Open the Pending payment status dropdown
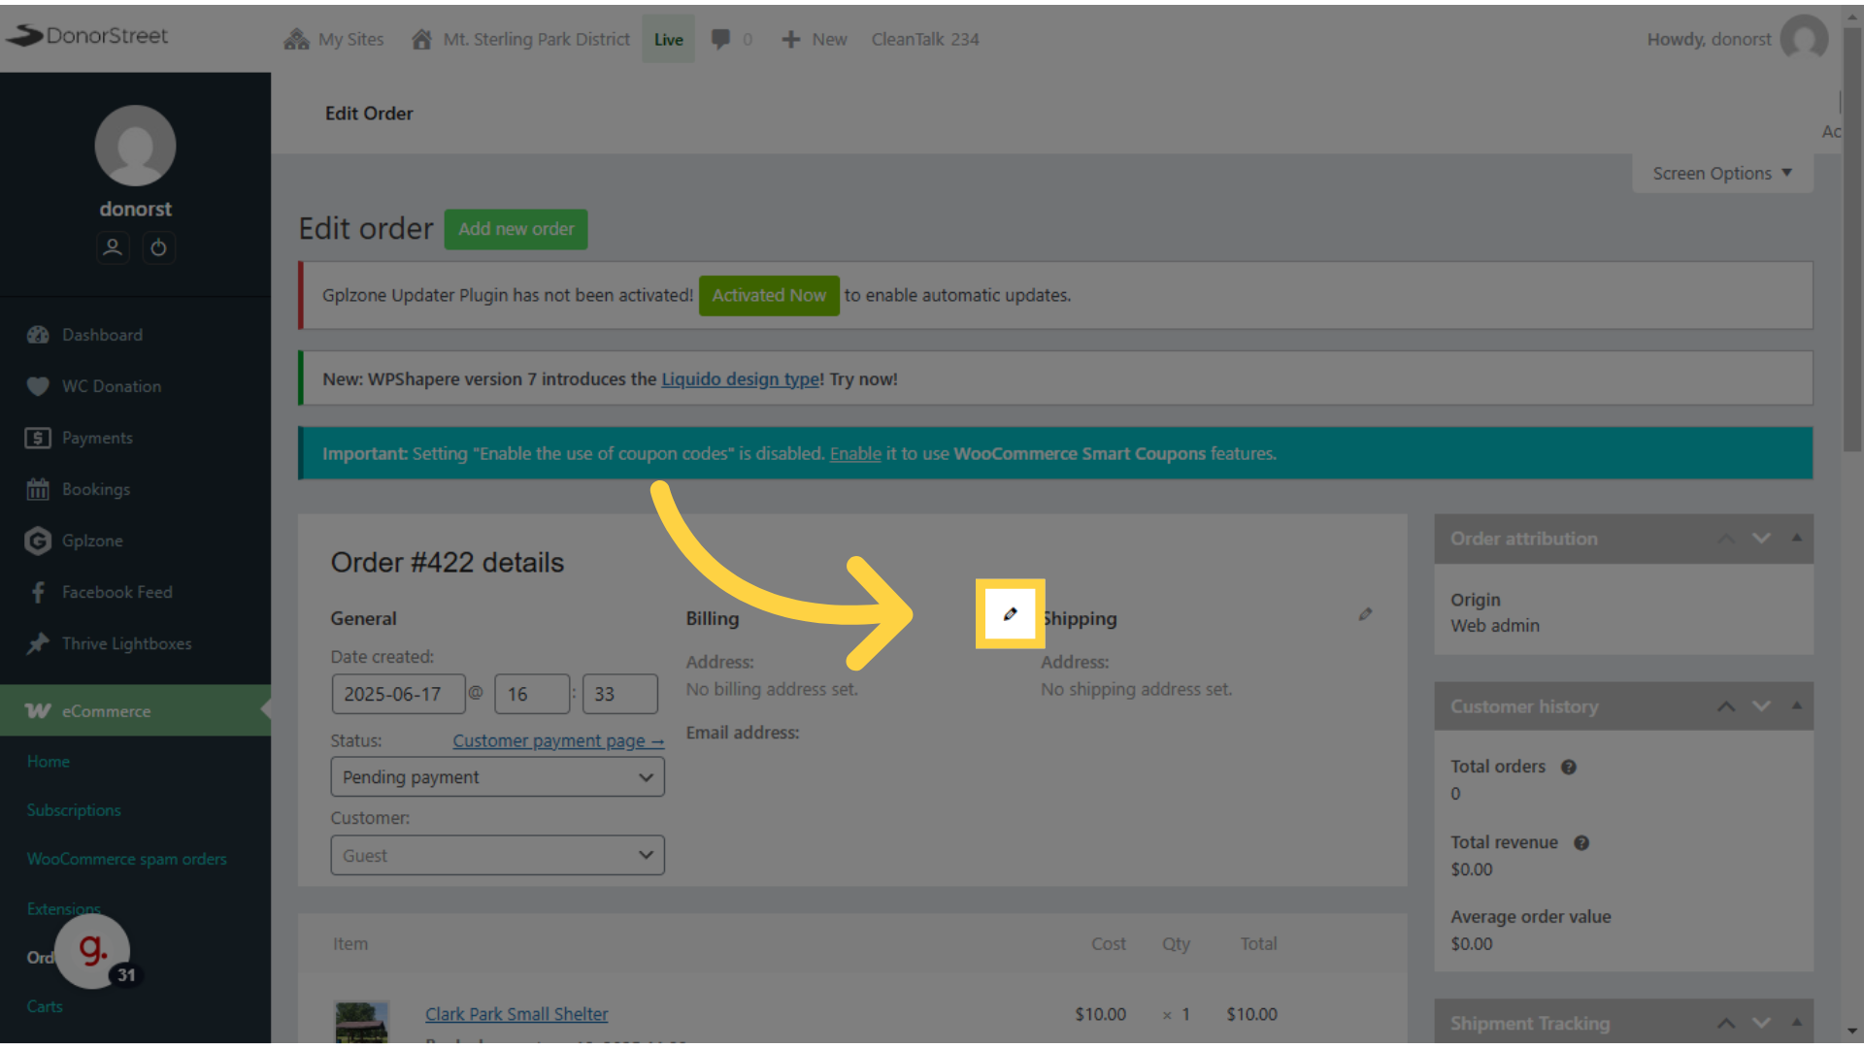1864x1048 pixels. pos(497,777)
